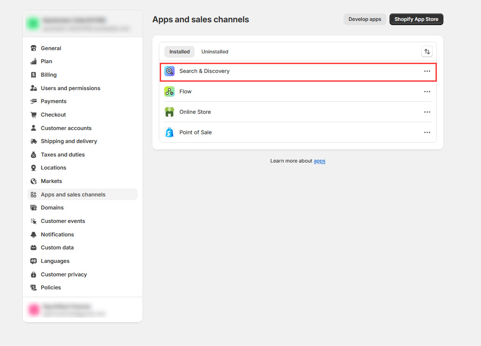Click the Notifications bell icon
This screenshot has width=481, height=346.
33,235
